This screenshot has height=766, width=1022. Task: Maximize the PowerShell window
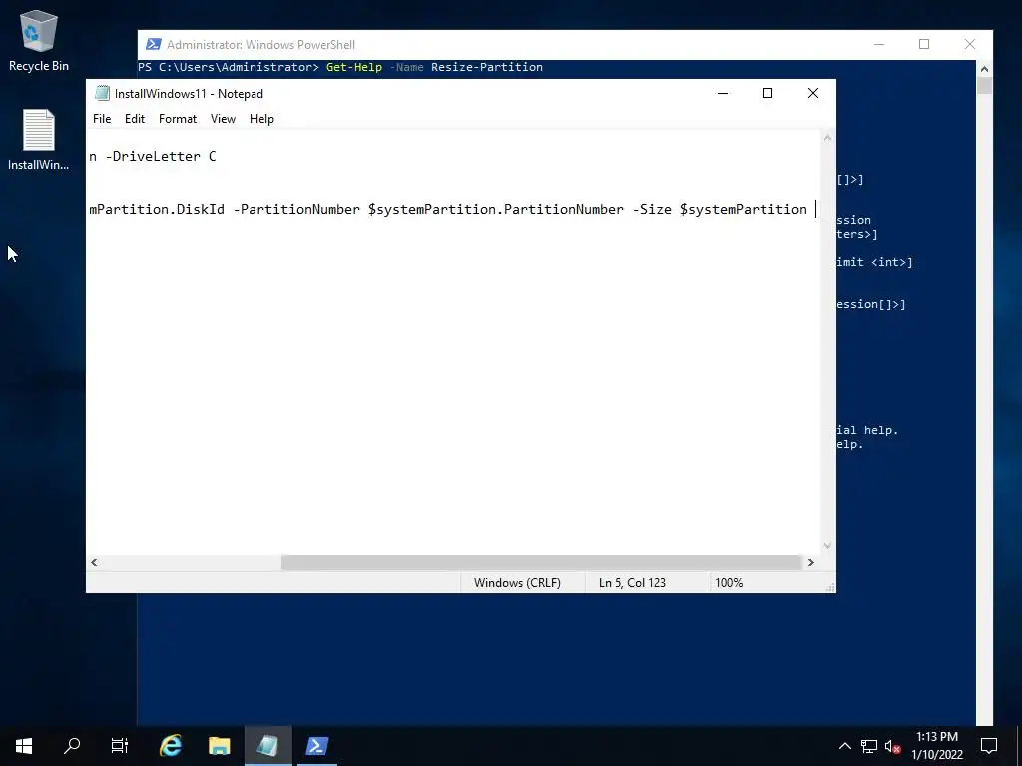924,44
